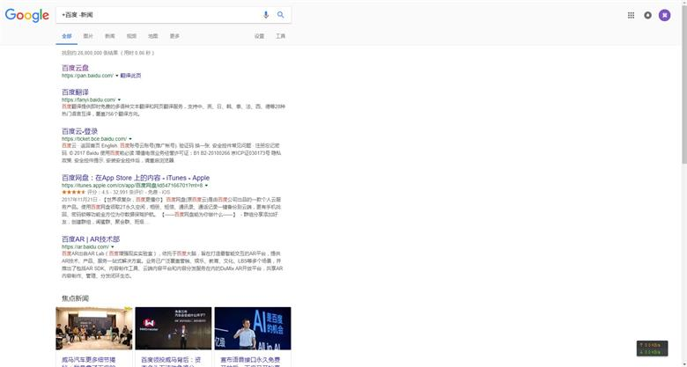
Task: Click the network speed monitor widget
Action: coord(652,349)
